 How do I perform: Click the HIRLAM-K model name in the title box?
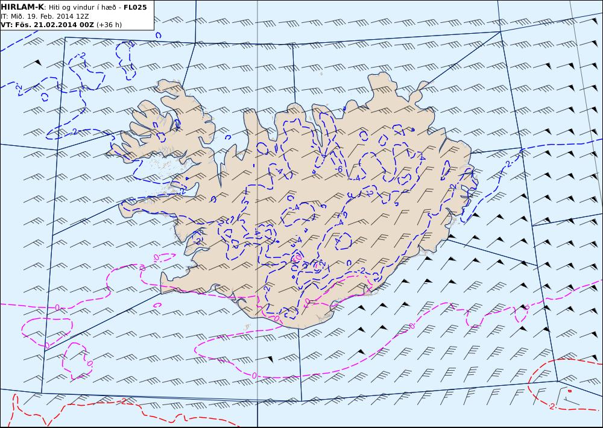23,7
